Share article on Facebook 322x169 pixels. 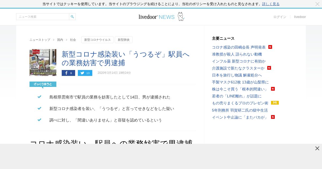point(68,73)
